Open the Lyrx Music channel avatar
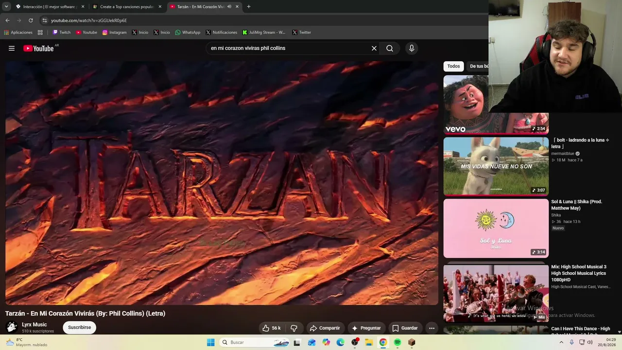This screenshot has height=350, width=622. coord(12,327)
